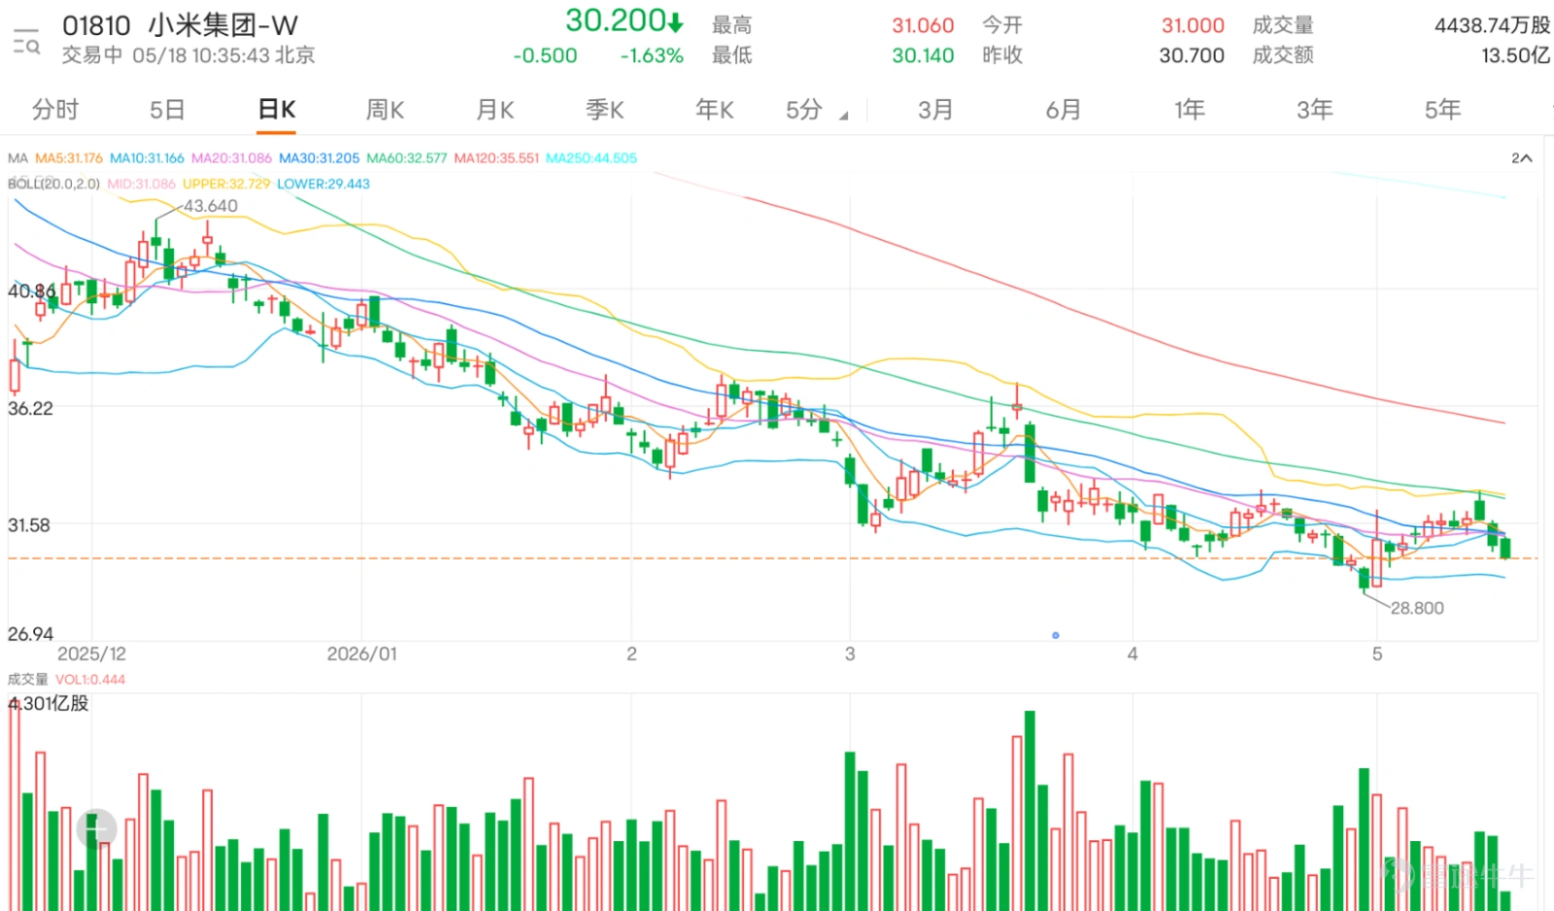Click the trading status 交易中 timestamp

click(188, 55)
